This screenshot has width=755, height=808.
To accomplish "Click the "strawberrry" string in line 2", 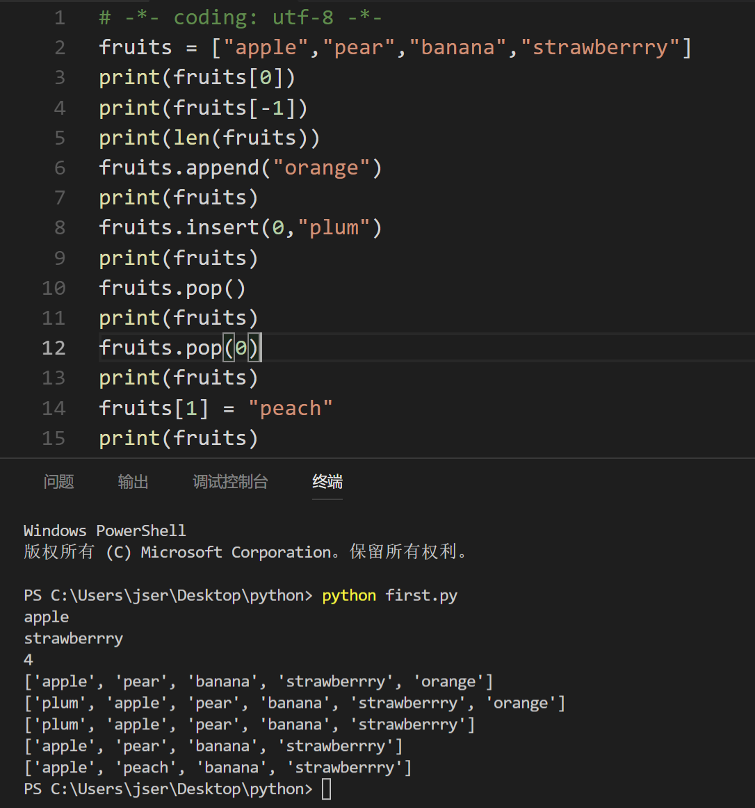I will [x=601, y=47].
